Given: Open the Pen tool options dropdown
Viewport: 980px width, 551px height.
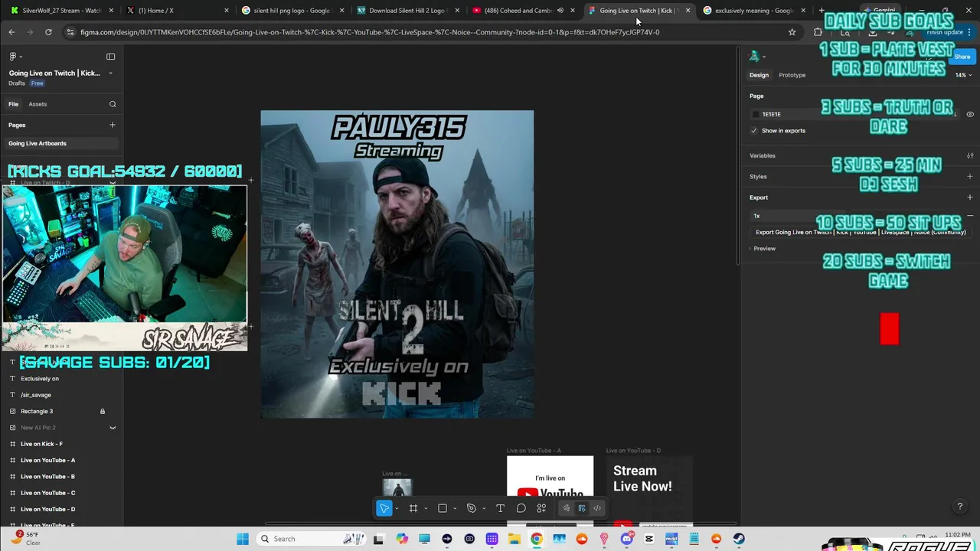Looking at the screenshot, I should [484, 509].
